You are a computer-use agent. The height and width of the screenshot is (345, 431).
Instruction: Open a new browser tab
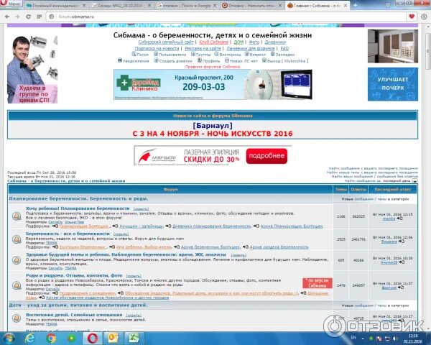pos(355,5)
